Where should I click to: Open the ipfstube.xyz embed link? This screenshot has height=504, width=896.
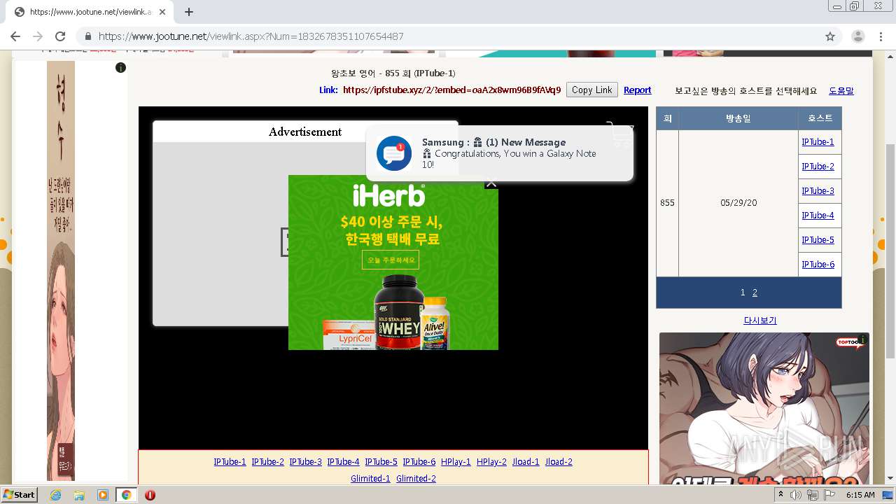tap(451, 90)
